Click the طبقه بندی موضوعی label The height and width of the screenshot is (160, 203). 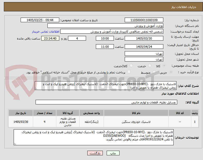coord(185,66)
